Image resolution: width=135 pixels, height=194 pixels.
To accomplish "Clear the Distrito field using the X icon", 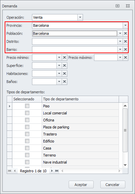I will click(125, 41).
